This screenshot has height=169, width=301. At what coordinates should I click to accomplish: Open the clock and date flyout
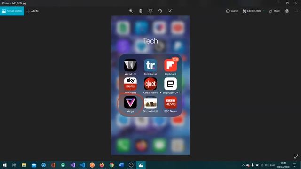click(283, 165)
